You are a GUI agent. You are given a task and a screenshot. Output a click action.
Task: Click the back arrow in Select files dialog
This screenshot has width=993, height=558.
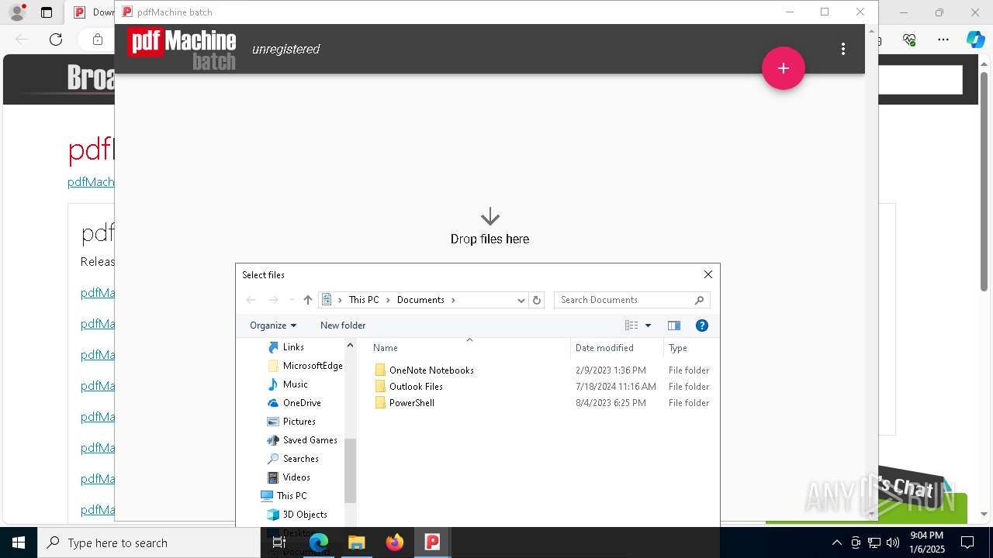coord(251,300)
